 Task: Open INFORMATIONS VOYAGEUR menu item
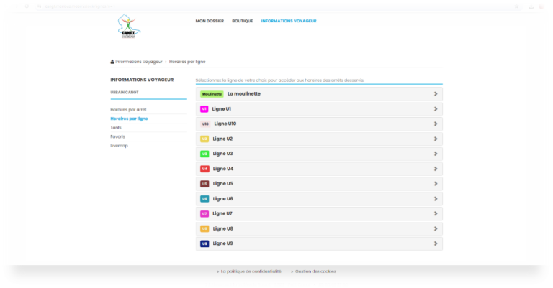[x=289, y=21]
